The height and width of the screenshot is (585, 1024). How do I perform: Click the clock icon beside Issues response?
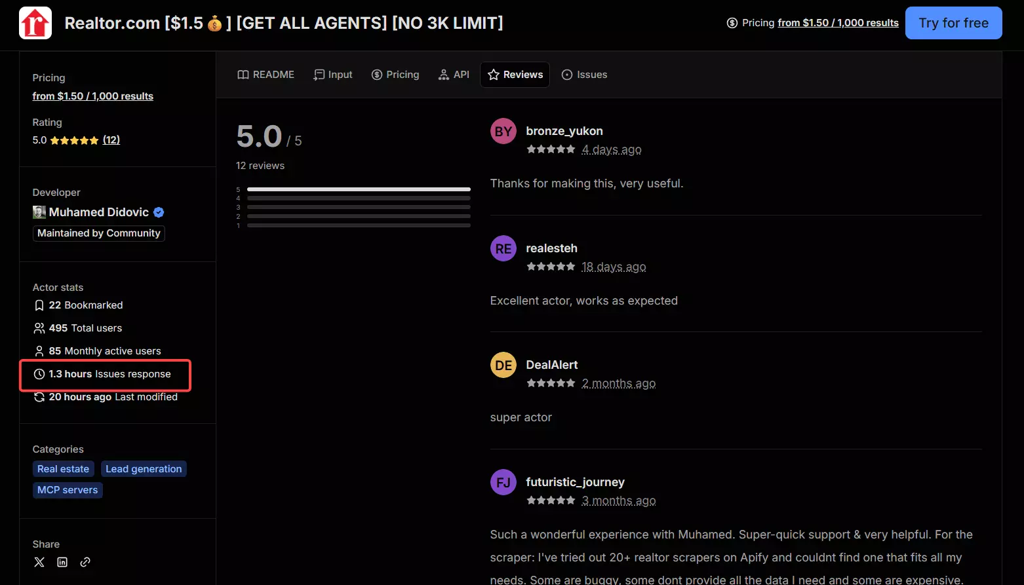pos(39,374)
